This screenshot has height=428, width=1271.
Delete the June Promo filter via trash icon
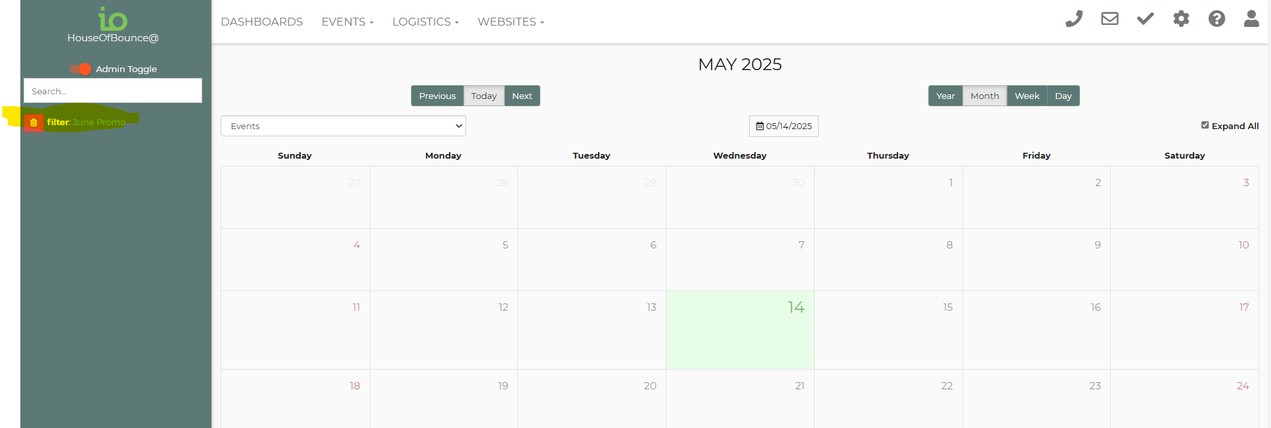34,123
